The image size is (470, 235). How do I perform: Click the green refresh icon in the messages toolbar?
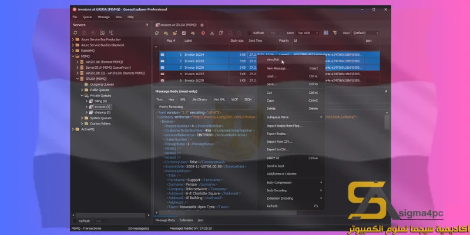157,33
